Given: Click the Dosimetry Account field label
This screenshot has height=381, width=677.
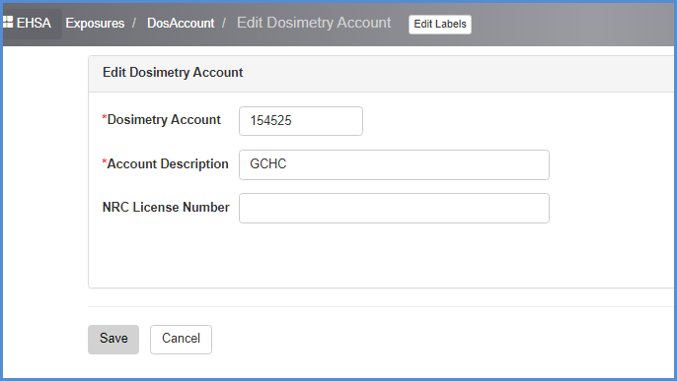Looking at the screenshot, I should pyautogui.click(x=164, y=120).
